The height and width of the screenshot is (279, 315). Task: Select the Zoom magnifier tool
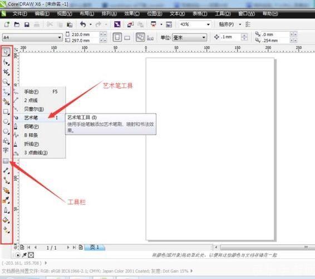pos(6,81)
